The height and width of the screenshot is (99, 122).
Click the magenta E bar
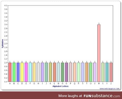[x=26, y=72]
